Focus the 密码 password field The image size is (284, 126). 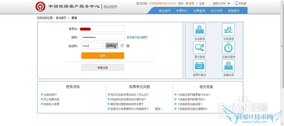[103, 37]
